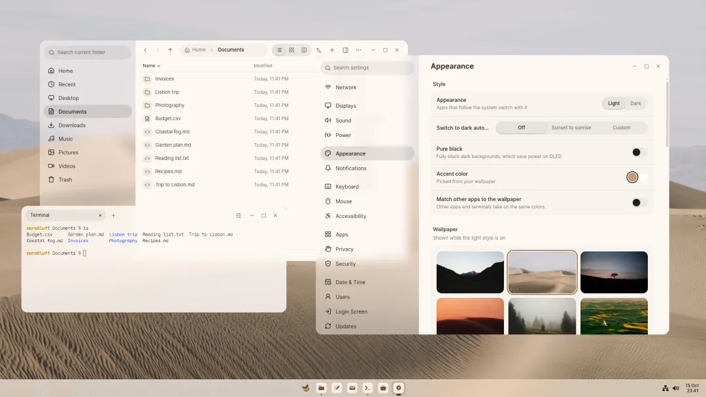Create new item with plus icon
This screenshot has height=397, width=706.
(x=332, y=50)
